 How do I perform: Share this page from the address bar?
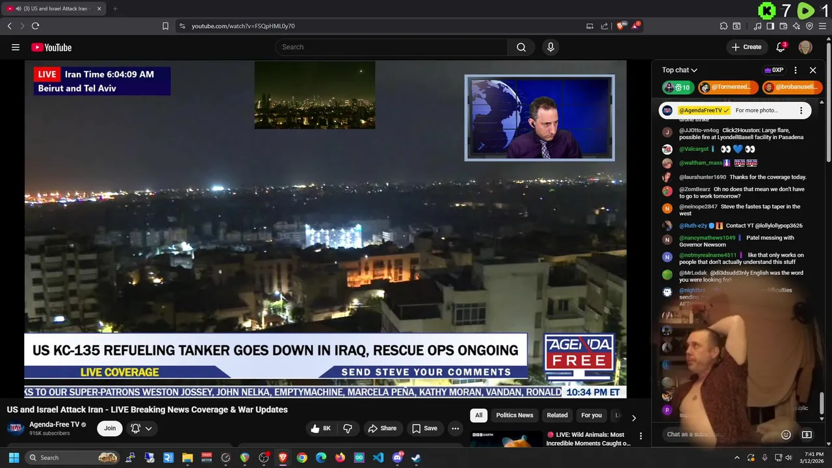click(x=604, y=26)
